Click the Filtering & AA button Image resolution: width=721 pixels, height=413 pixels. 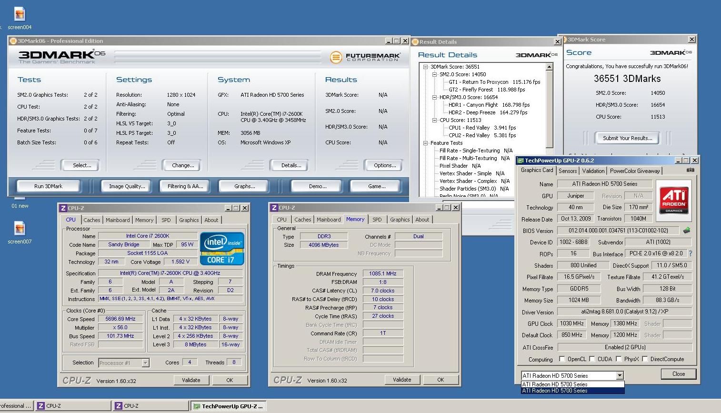[x=185, y=186]
